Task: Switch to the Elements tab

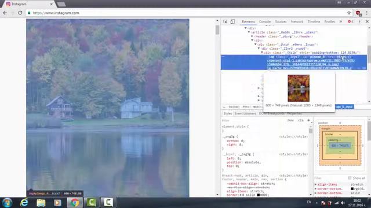Action: click(x=248, y=21)
